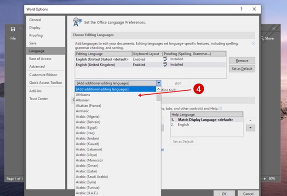Screen dimensions: 287x196
Task: Choose Alsatian (France) from the list
Action: click(x=115, y=106)
